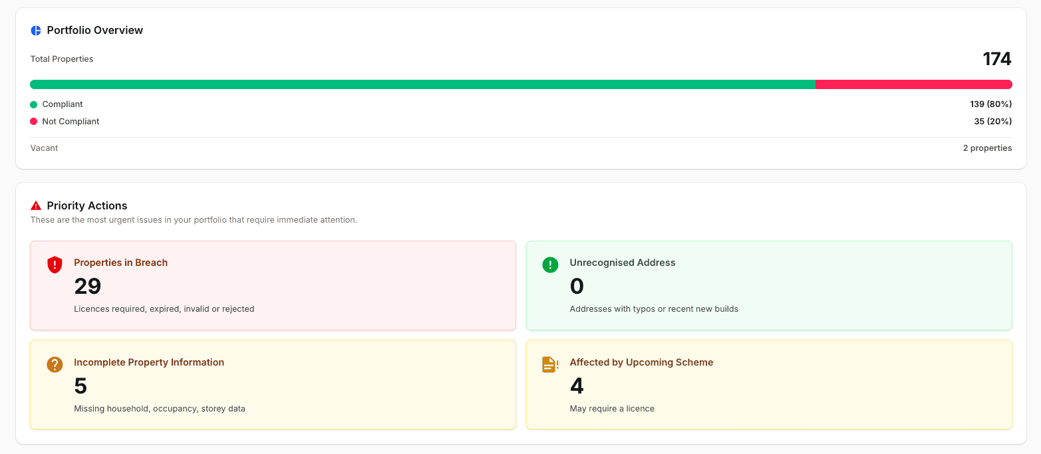
Task: Click the Compliant label text
Action: point(63,104)
